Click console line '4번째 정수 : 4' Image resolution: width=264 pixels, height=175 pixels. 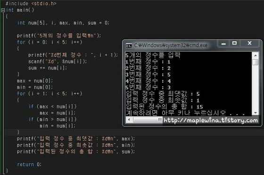[x=148, y=81]
